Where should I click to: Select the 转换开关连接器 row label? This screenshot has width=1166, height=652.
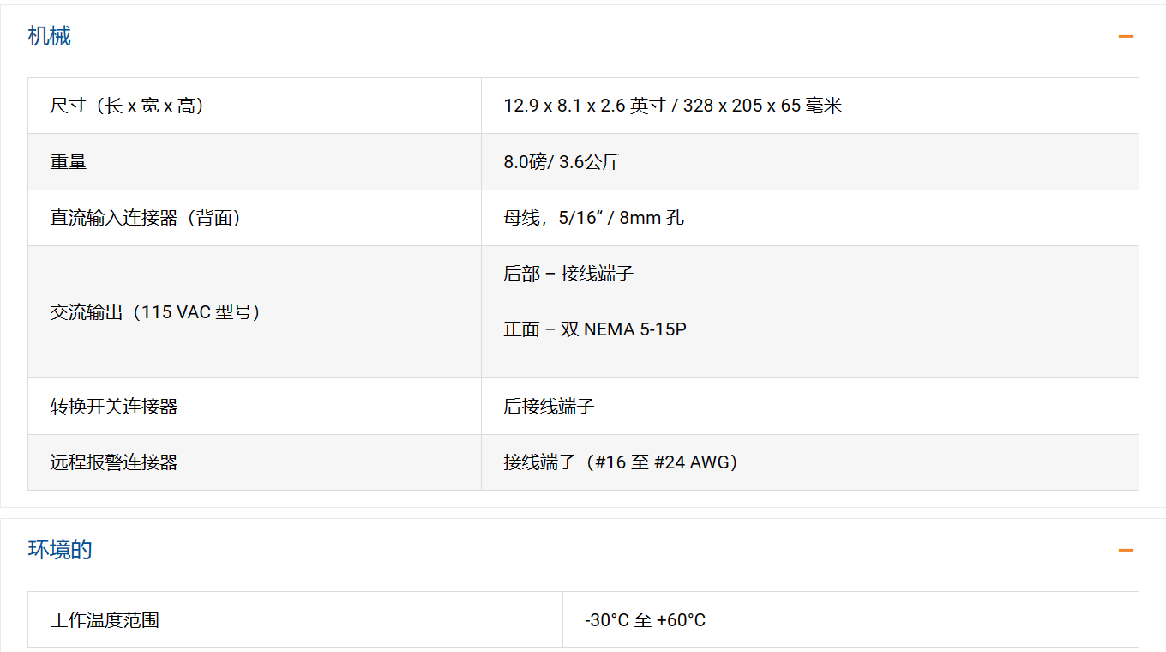(x=114, y=407)
